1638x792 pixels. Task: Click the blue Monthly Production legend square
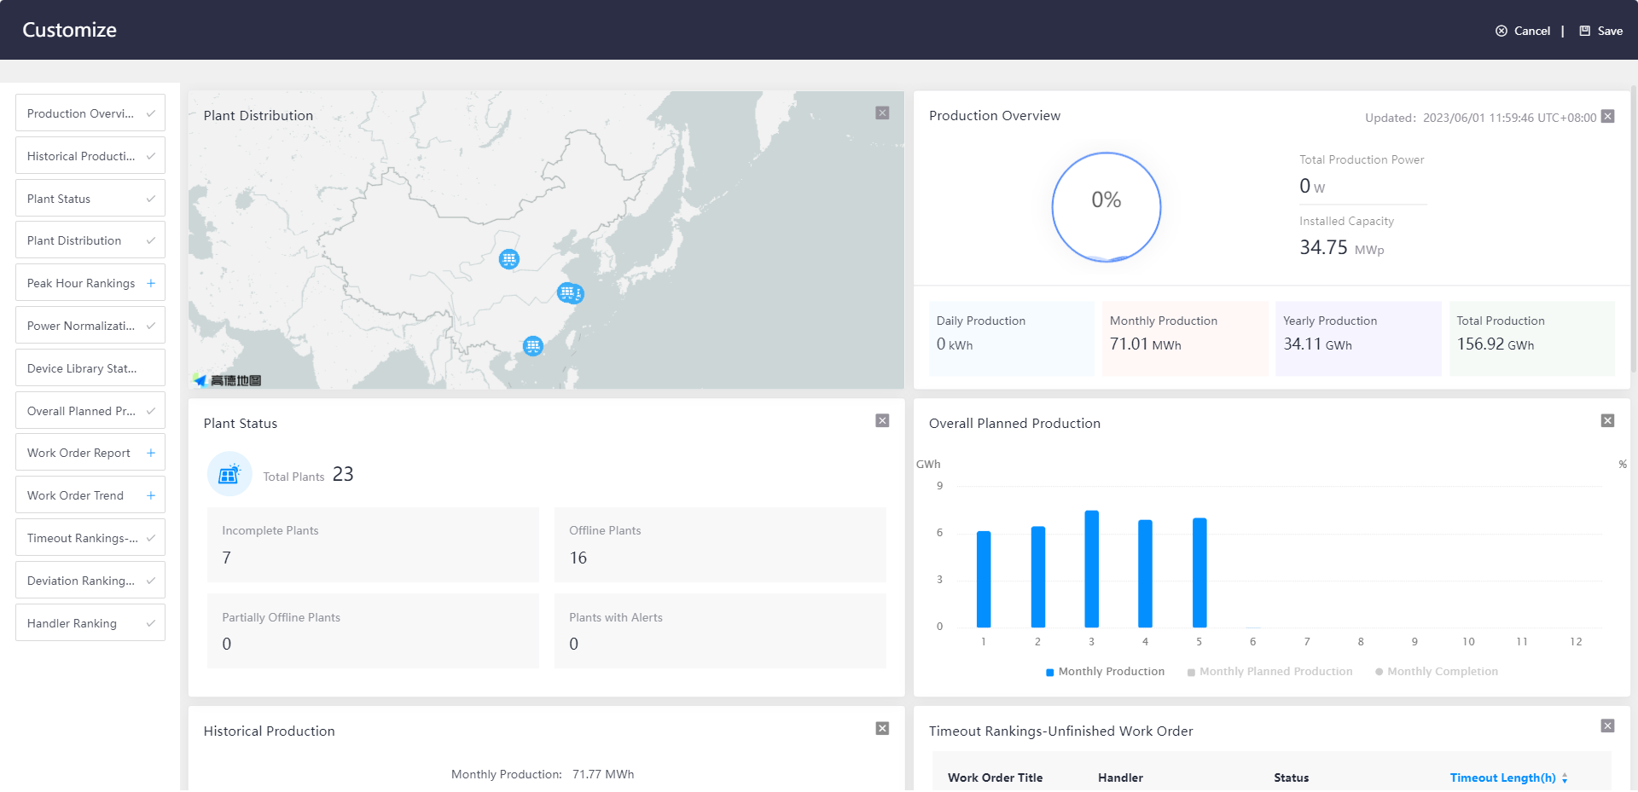1049,672
